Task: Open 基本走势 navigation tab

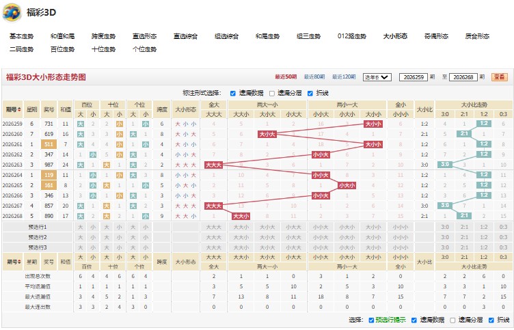Action: pyautogui.click(x=22, y=36)
